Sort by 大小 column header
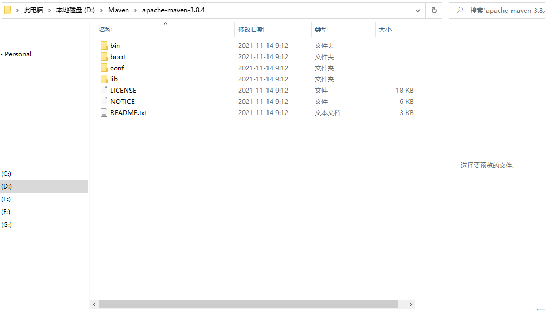 (385, 30)
